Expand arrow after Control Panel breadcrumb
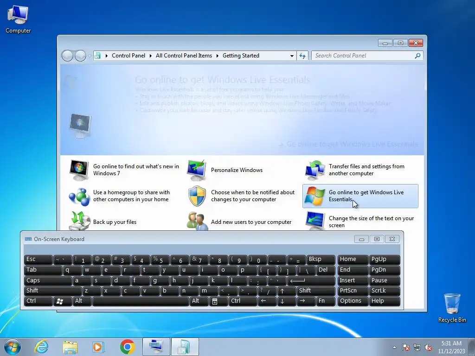The image size is (475, 356). coord(151,56)
